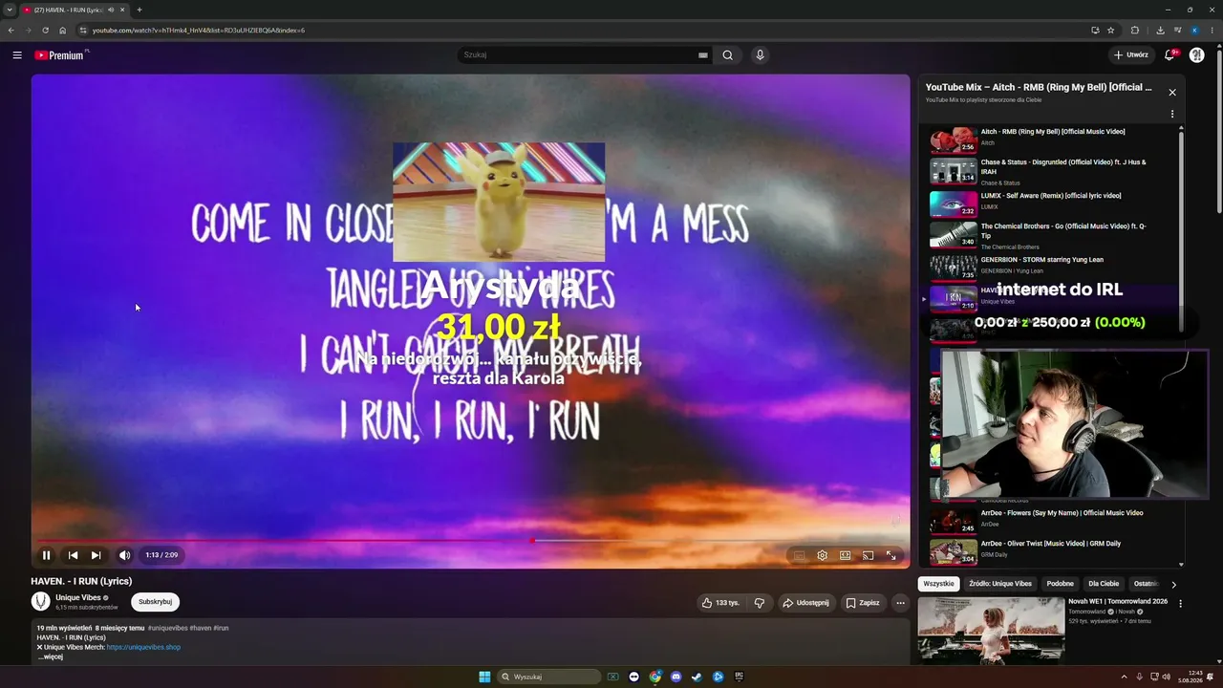Open browser downloads
The image size is (1223, 688).
click(x=1160, y=31)
